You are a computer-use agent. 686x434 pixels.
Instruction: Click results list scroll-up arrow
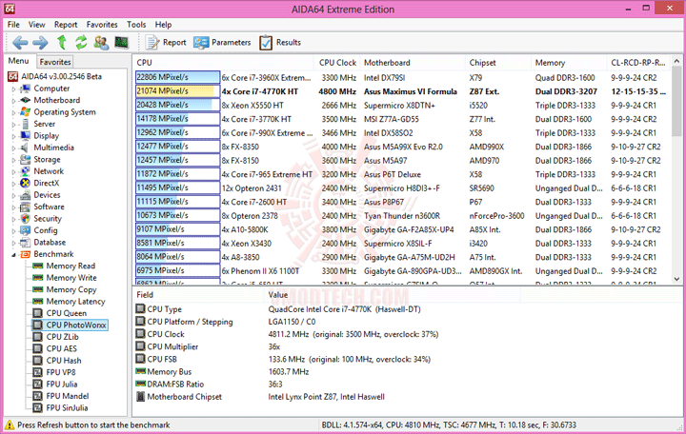(676, 61)
